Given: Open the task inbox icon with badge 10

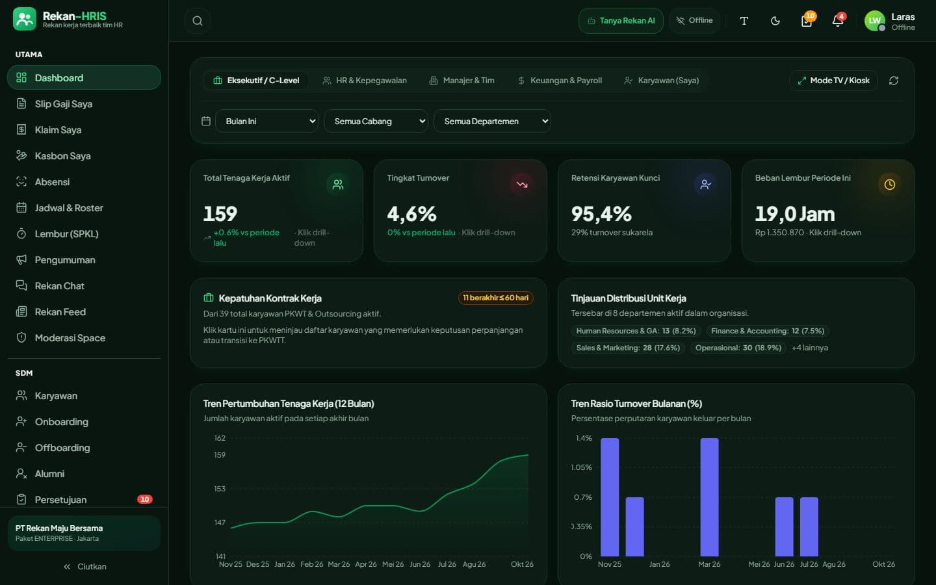Looking at the screenshot, I should 807,21.
